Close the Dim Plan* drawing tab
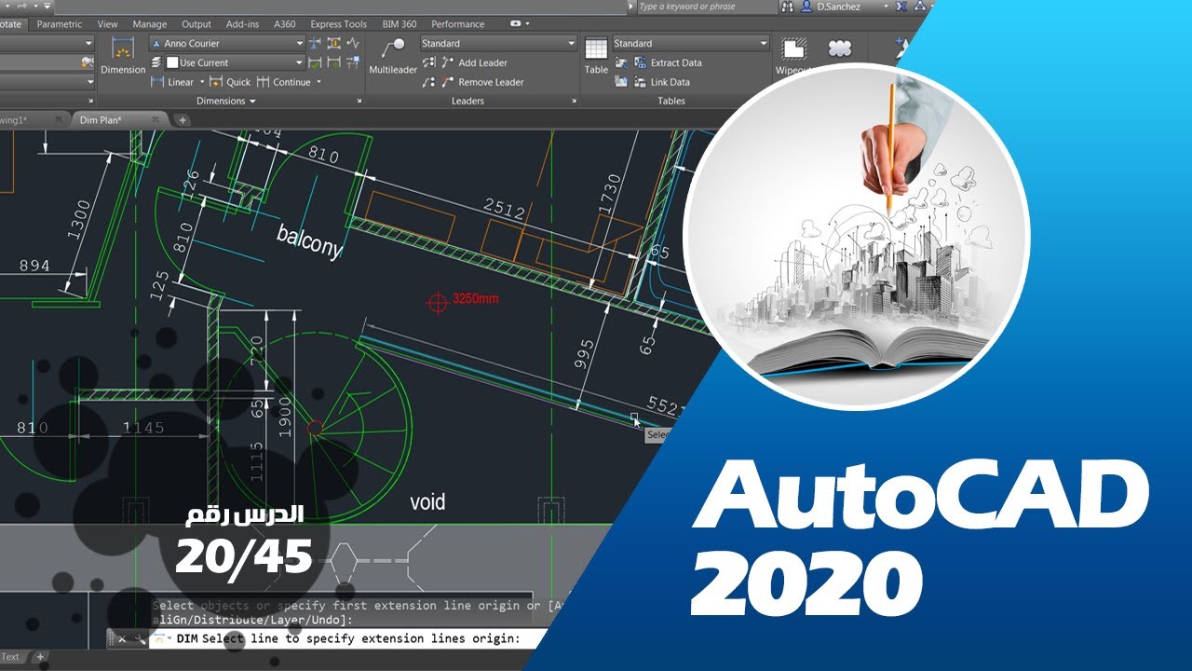Viewport: 1192px width, 671px height. point(154,119)
